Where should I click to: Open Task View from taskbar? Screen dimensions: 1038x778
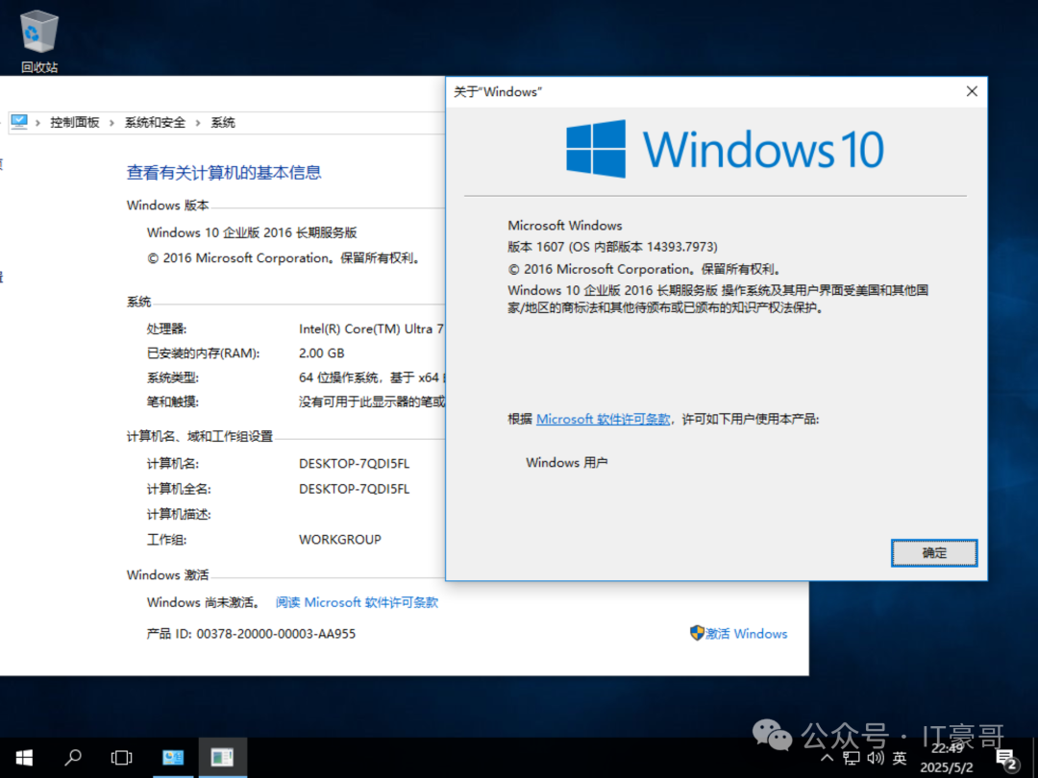click(122, 758)
